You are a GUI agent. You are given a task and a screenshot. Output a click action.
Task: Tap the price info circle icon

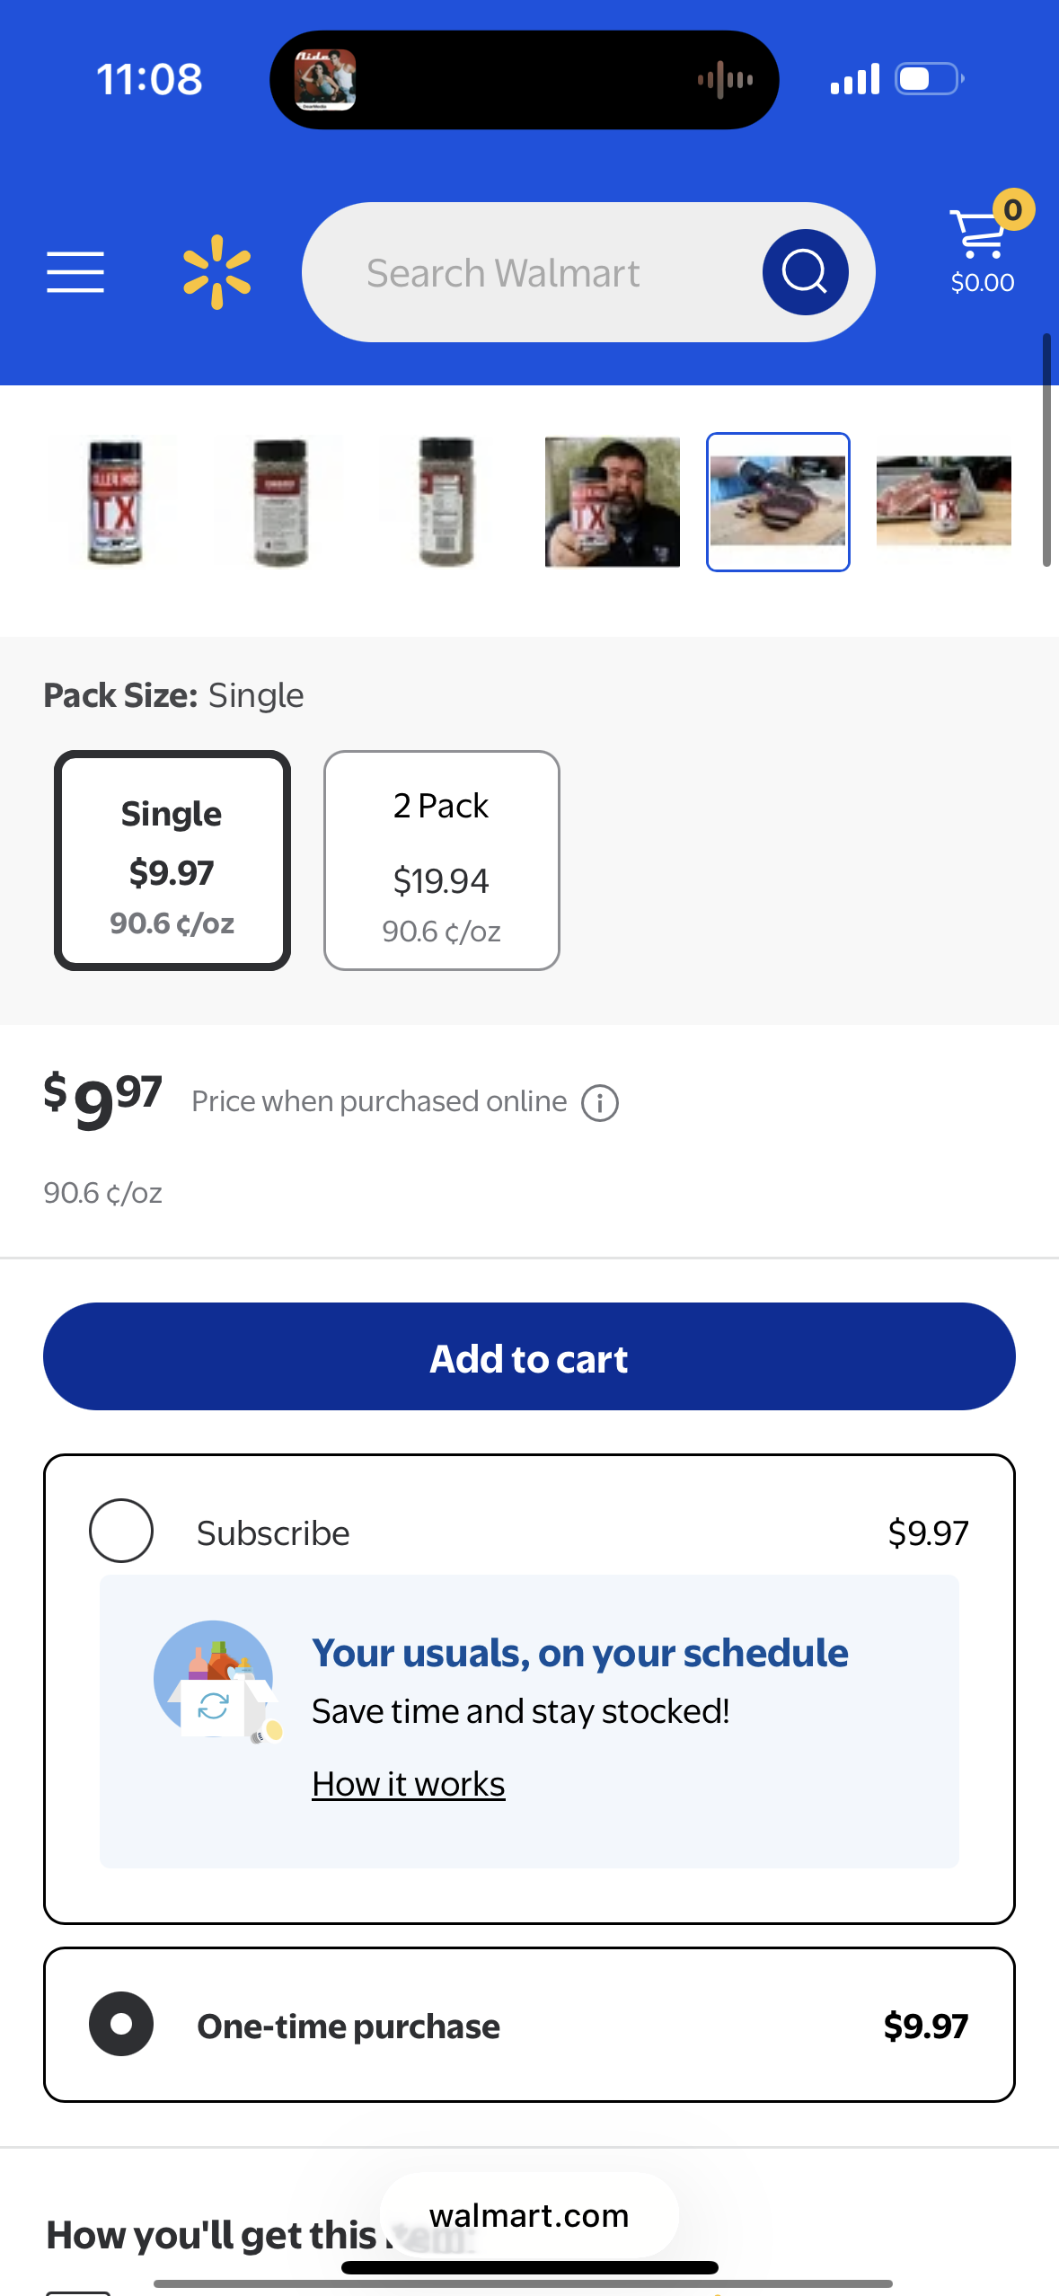pos(600,1103)
